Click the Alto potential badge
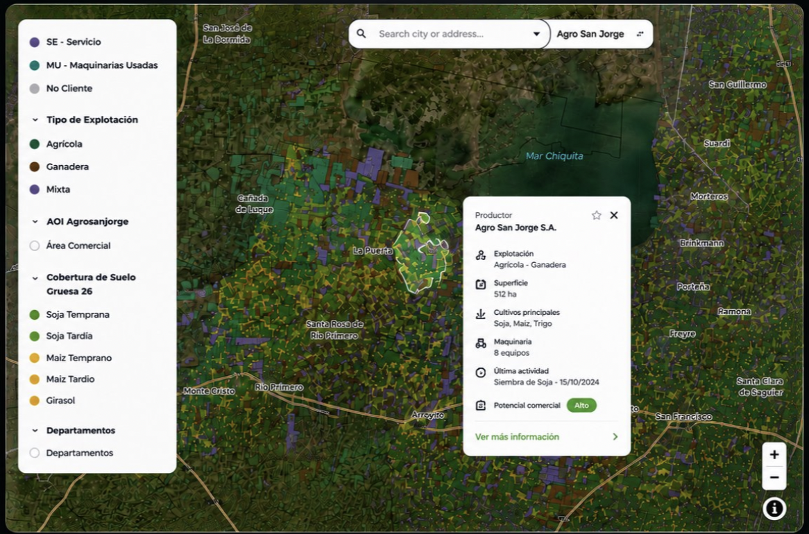 coord(581,406)
